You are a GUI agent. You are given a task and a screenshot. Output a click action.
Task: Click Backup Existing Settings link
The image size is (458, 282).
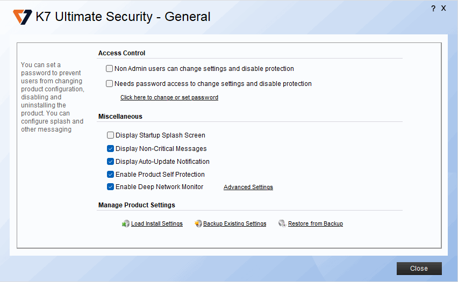coord(235,224)
